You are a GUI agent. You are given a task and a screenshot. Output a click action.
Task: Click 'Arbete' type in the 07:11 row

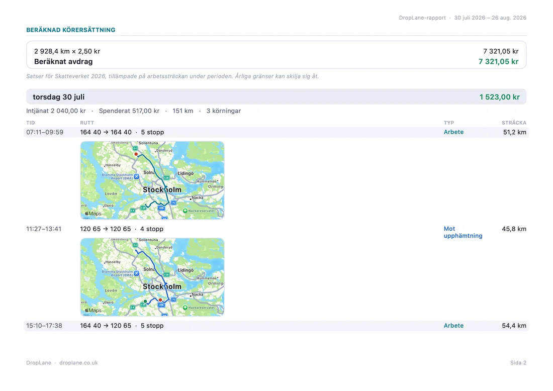[453, 132]
